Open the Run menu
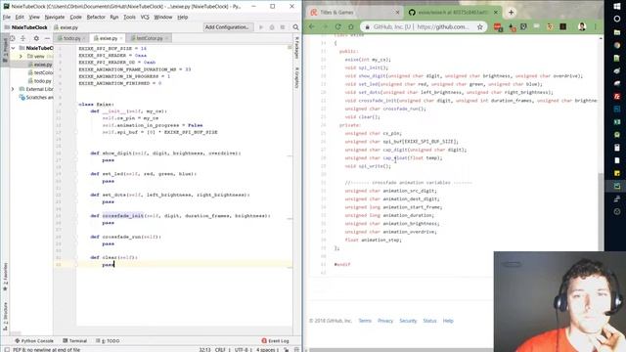626x352 pixels. 114,18
